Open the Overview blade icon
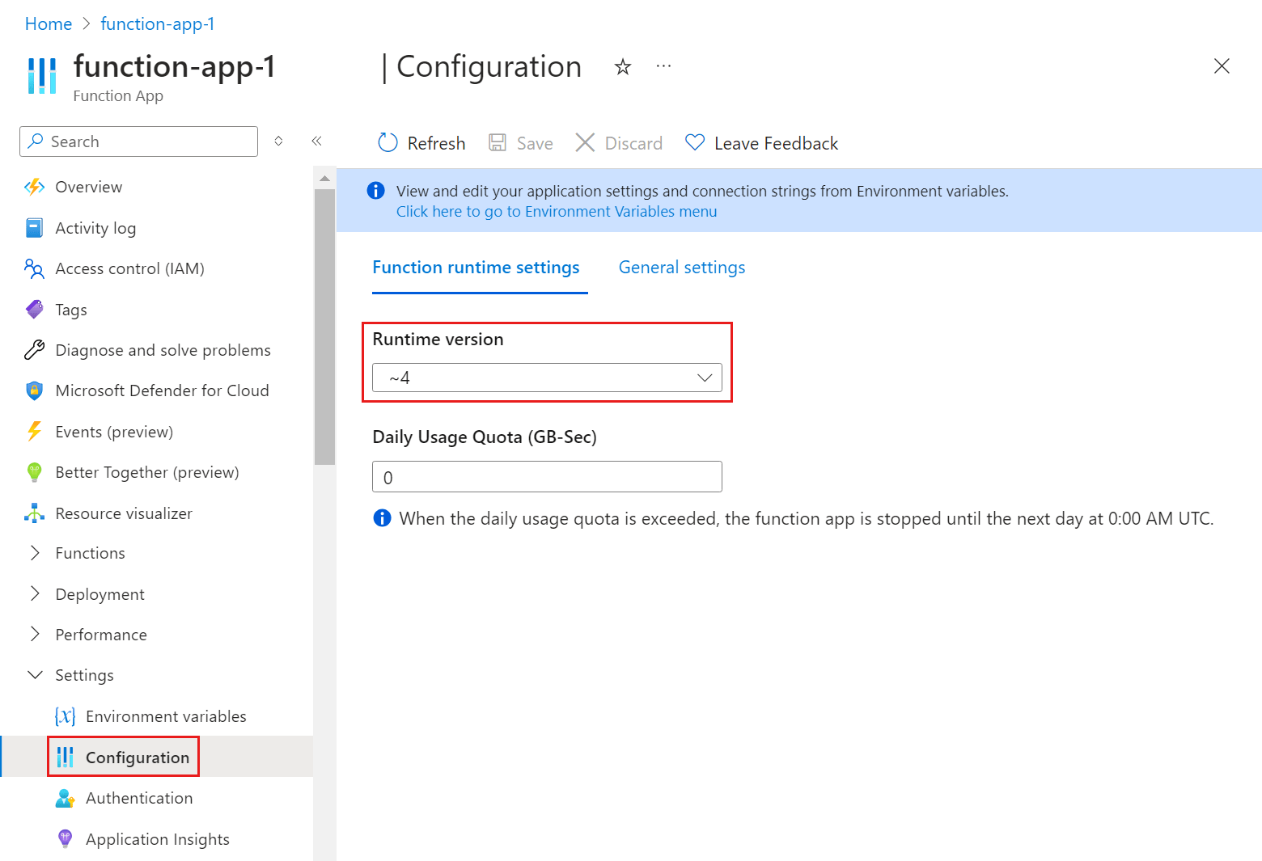Screen dimensions: 1262x861 [x=34, y=187]
